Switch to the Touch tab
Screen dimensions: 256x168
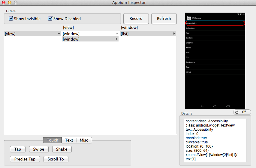(53, 140)
